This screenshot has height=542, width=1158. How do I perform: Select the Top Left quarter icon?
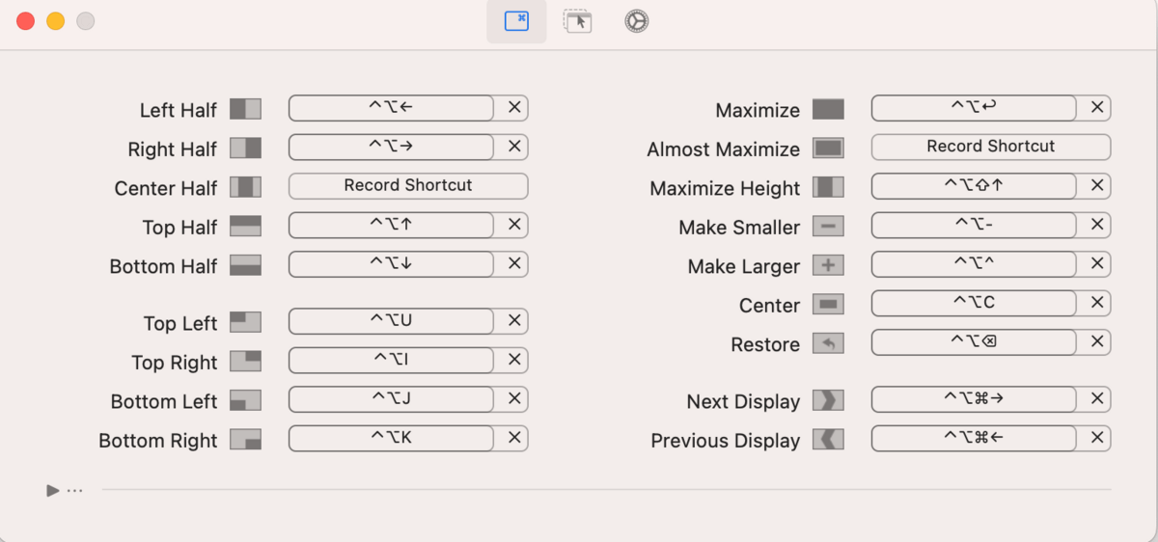[245, 322]
